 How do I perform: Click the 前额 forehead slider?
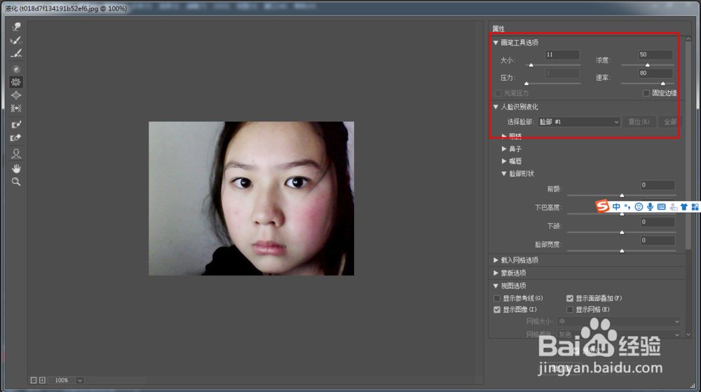621,196
